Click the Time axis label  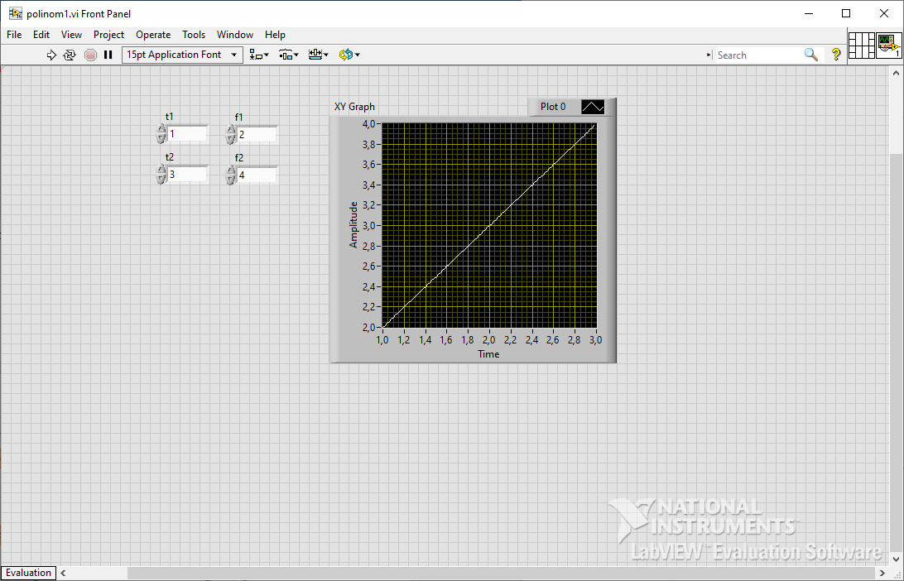pyautogui.click(x=488, y=354)
